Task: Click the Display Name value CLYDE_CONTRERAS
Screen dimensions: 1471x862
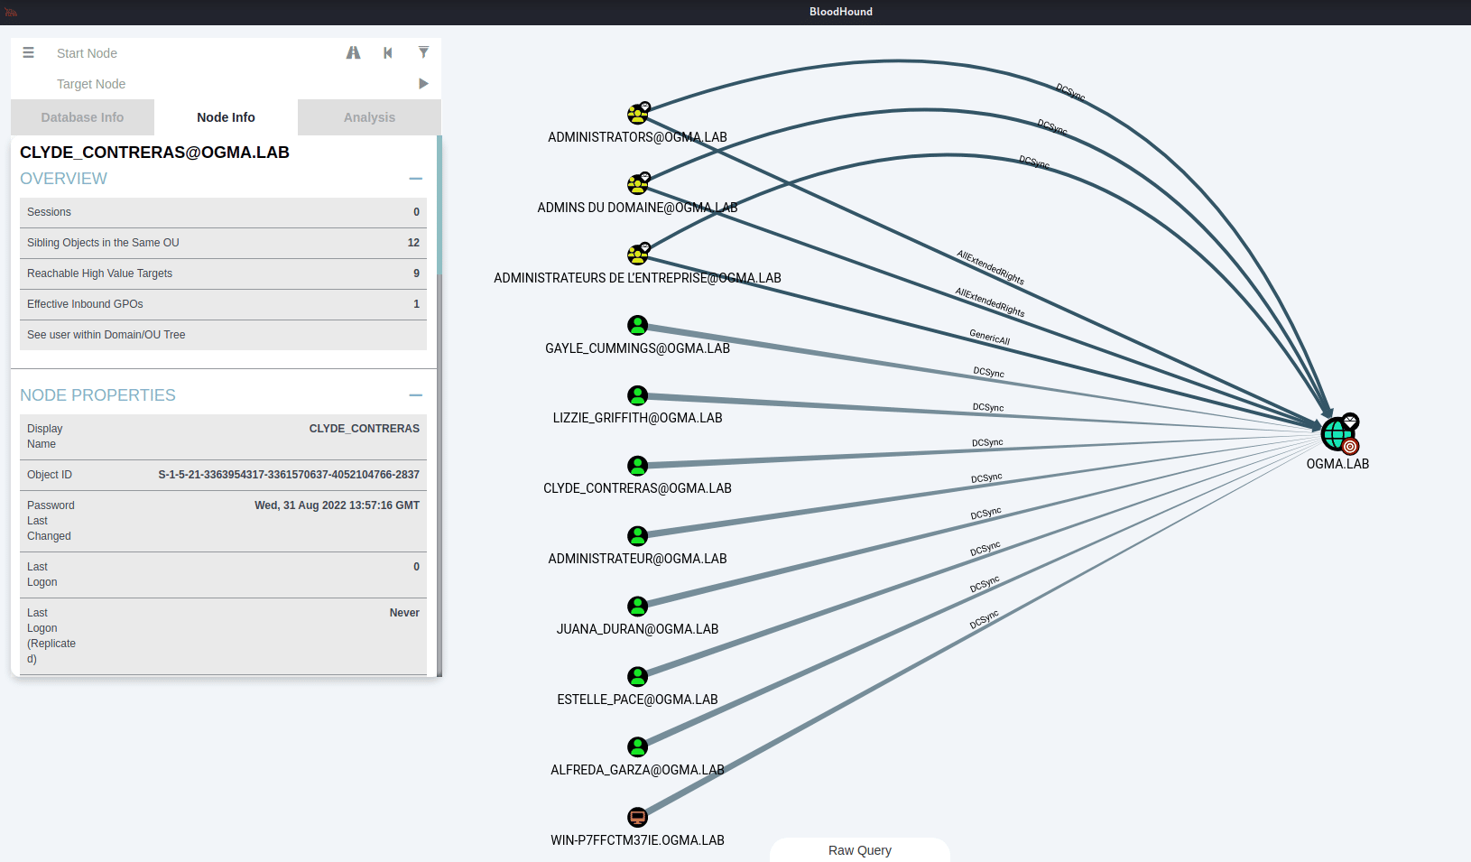Action: (x=365, y=429)
